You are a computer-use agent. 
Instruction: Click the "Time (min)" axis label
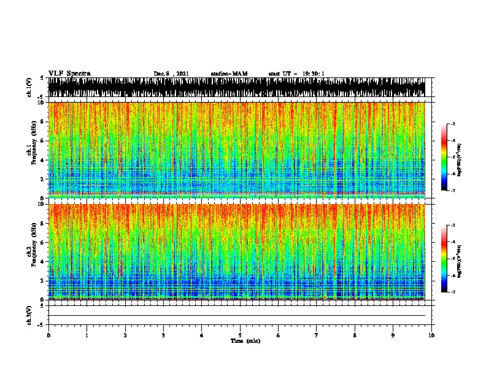245,341
